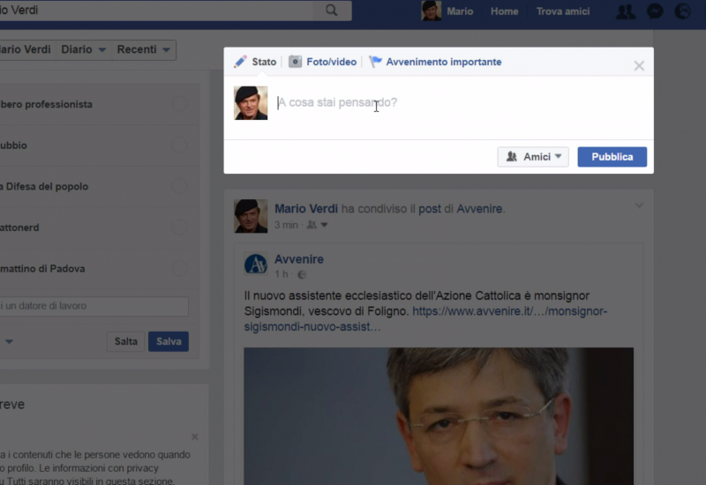
Task: Click the datore di lavoro input
Action: 94,306
